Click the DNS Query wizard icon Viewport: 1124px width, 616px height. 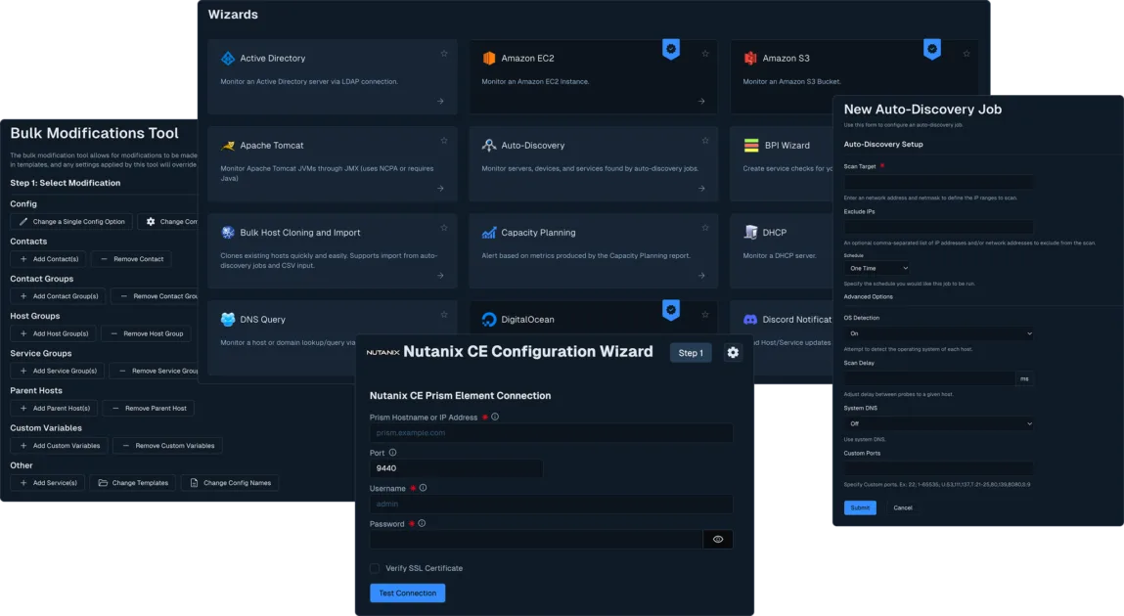[228, 320]
